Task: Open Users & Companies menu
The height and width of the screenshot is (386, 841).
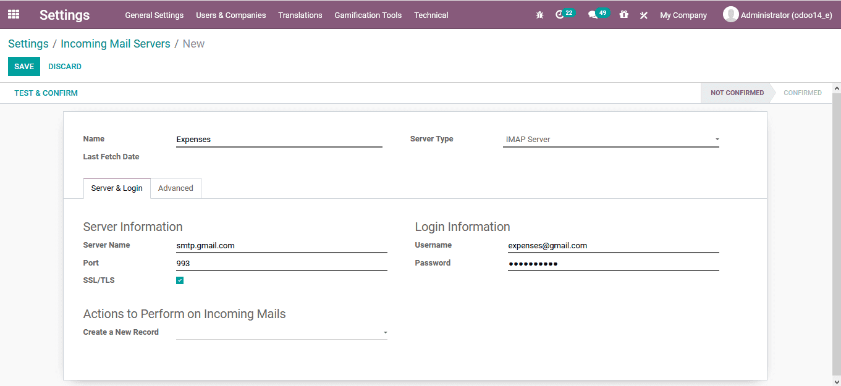Action: tap(231, 15)
